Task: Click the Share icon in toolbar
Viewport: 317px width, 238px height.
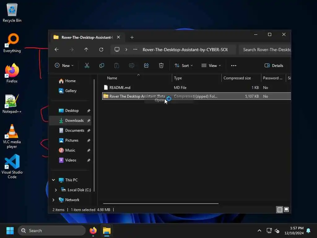Action: [x=146, y=65]
